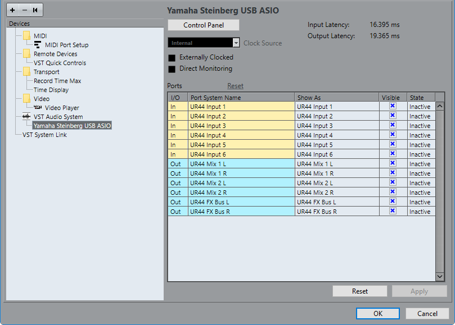Cancel the Device Setup dialog
The image size is (455, 325).
(427, 313)
